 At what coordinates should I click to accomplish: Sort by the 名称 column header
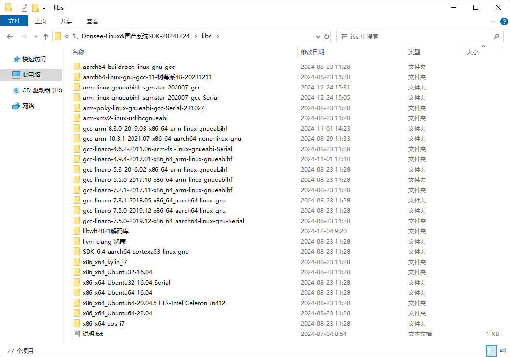click(78, 52)
